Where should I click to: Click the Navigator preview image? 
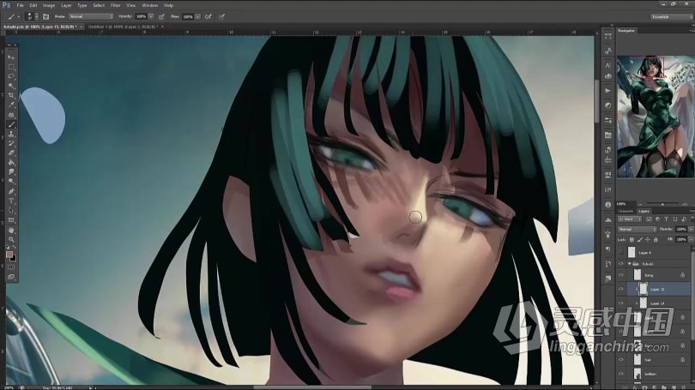coord(656,117)
